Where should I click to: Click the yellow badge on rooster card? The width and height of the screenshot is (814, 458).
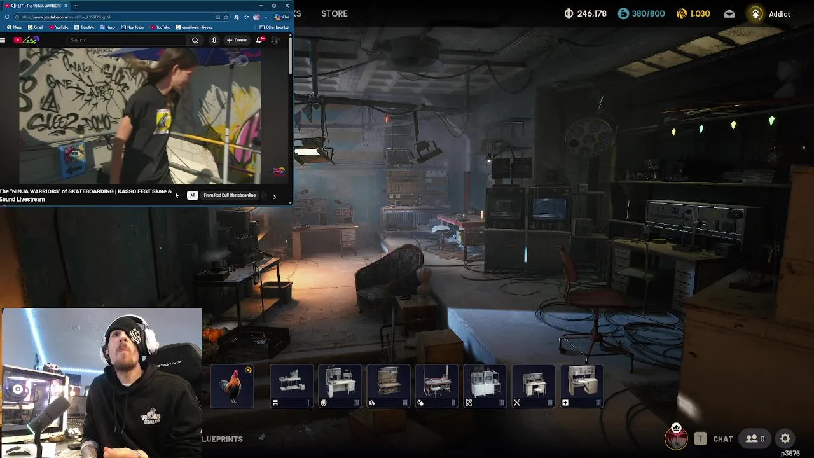[249, 370]
